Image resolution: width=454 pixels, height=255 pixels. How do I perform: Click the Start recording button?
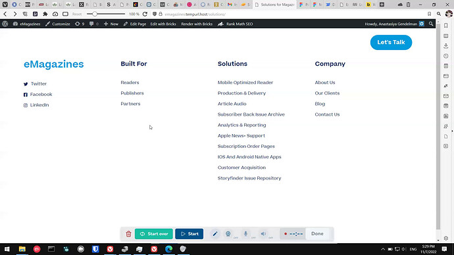189,233
